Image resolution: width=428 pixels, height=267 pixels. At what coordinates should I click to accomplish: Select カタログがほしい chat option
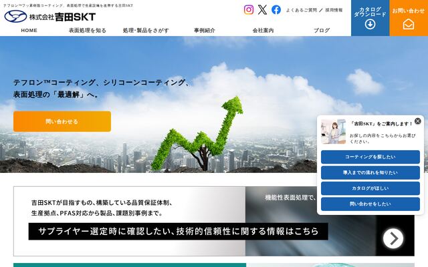370,188
